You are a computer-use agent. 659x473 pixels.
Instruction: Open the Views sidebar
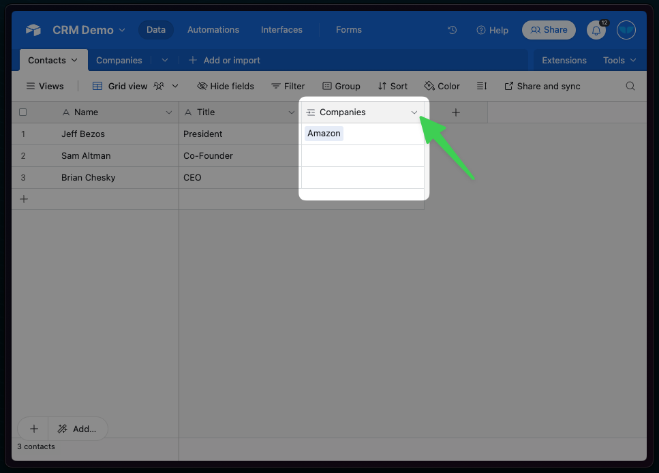coord(45,86)
